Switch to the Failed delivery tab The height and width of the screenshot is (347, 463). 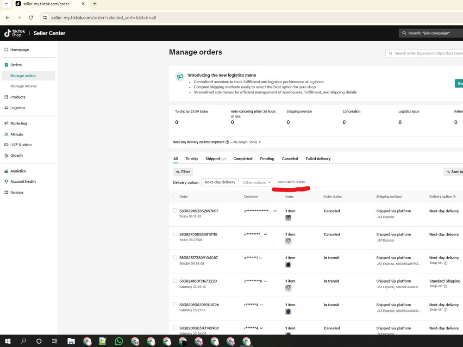pos(318,159)
